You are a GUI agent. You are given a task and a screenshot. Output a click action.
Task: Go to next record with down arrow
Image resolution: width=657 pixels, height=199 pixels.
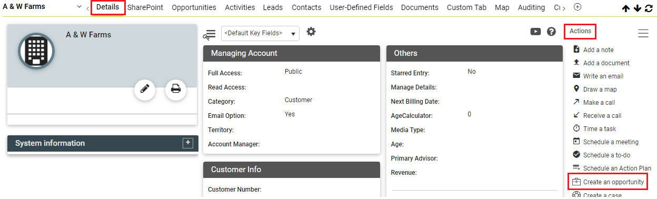pyautogui.click(x=638, y=8)
